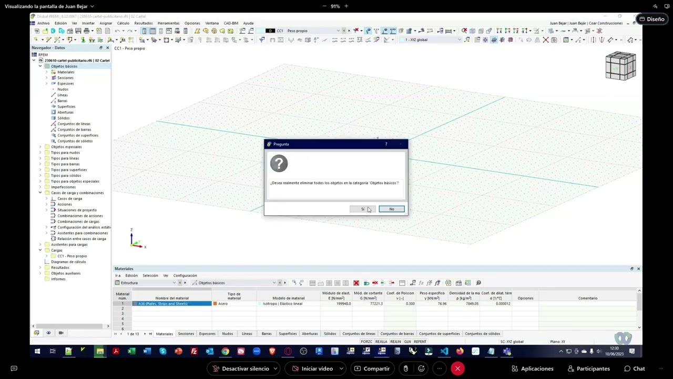Viewport: 673px width, 379px height.
Task: Open the Archivo menu
Action: tap(43, 23)
